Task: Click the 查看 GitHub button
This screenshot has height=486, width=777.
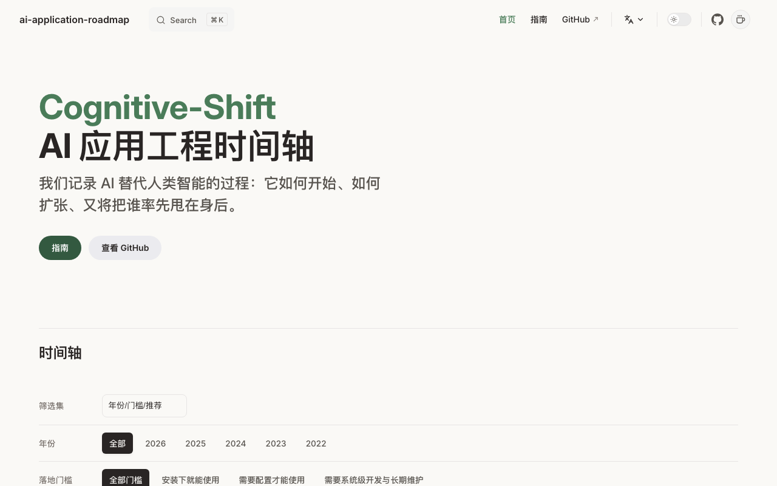Action: pyautogui.click(x=125, y=248)
